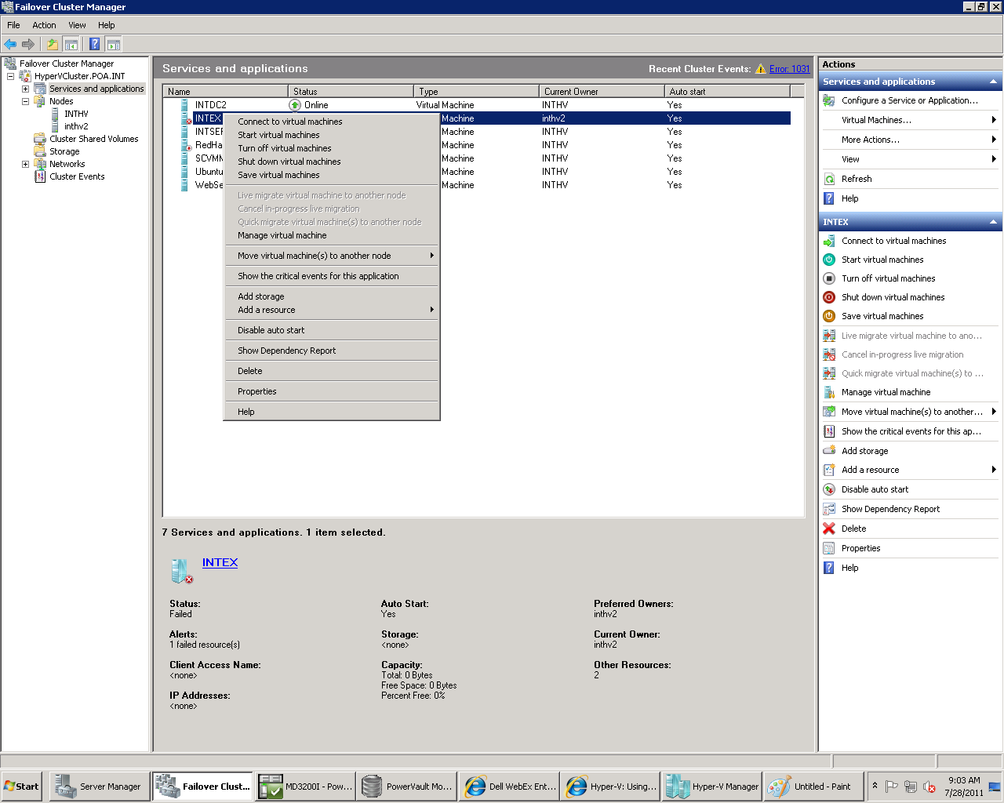The height and width of the screenshot is (803, 1004).
Task: Click the Show Dependency Report icon in Actions
Action: (x=829, y=509)
